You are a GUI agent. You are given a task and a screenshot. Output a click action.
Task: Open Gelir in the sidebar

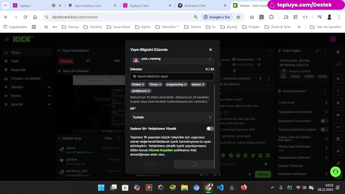click(27, 61)
